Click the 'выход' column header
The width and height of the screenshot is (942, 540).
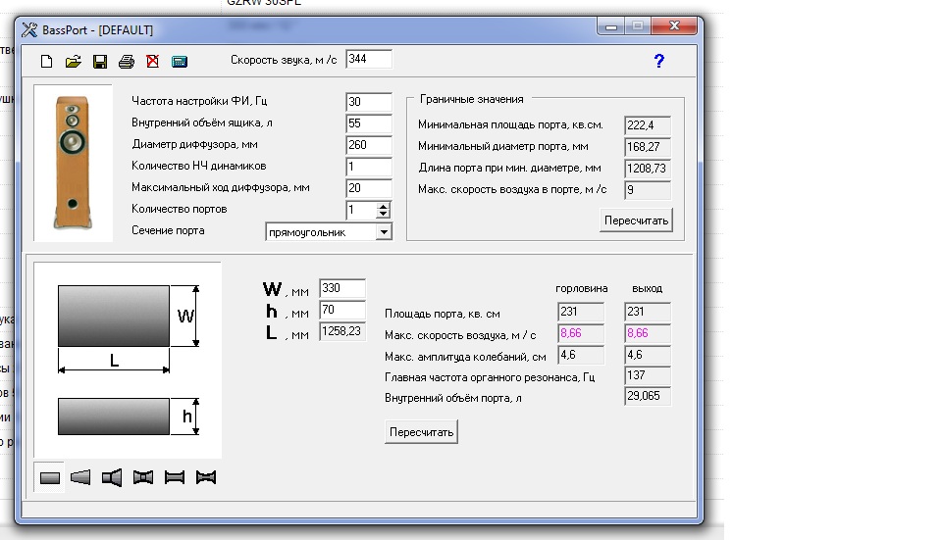pos(647,288)
